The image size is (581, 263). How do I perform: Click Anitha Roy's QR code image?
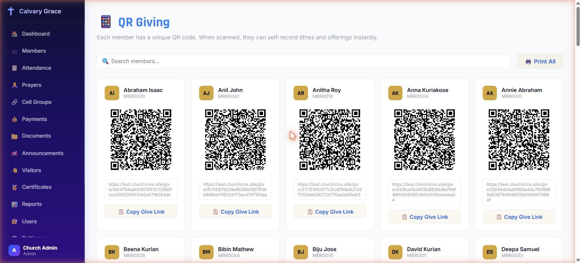pyautogui.click(x=330, y=139)
